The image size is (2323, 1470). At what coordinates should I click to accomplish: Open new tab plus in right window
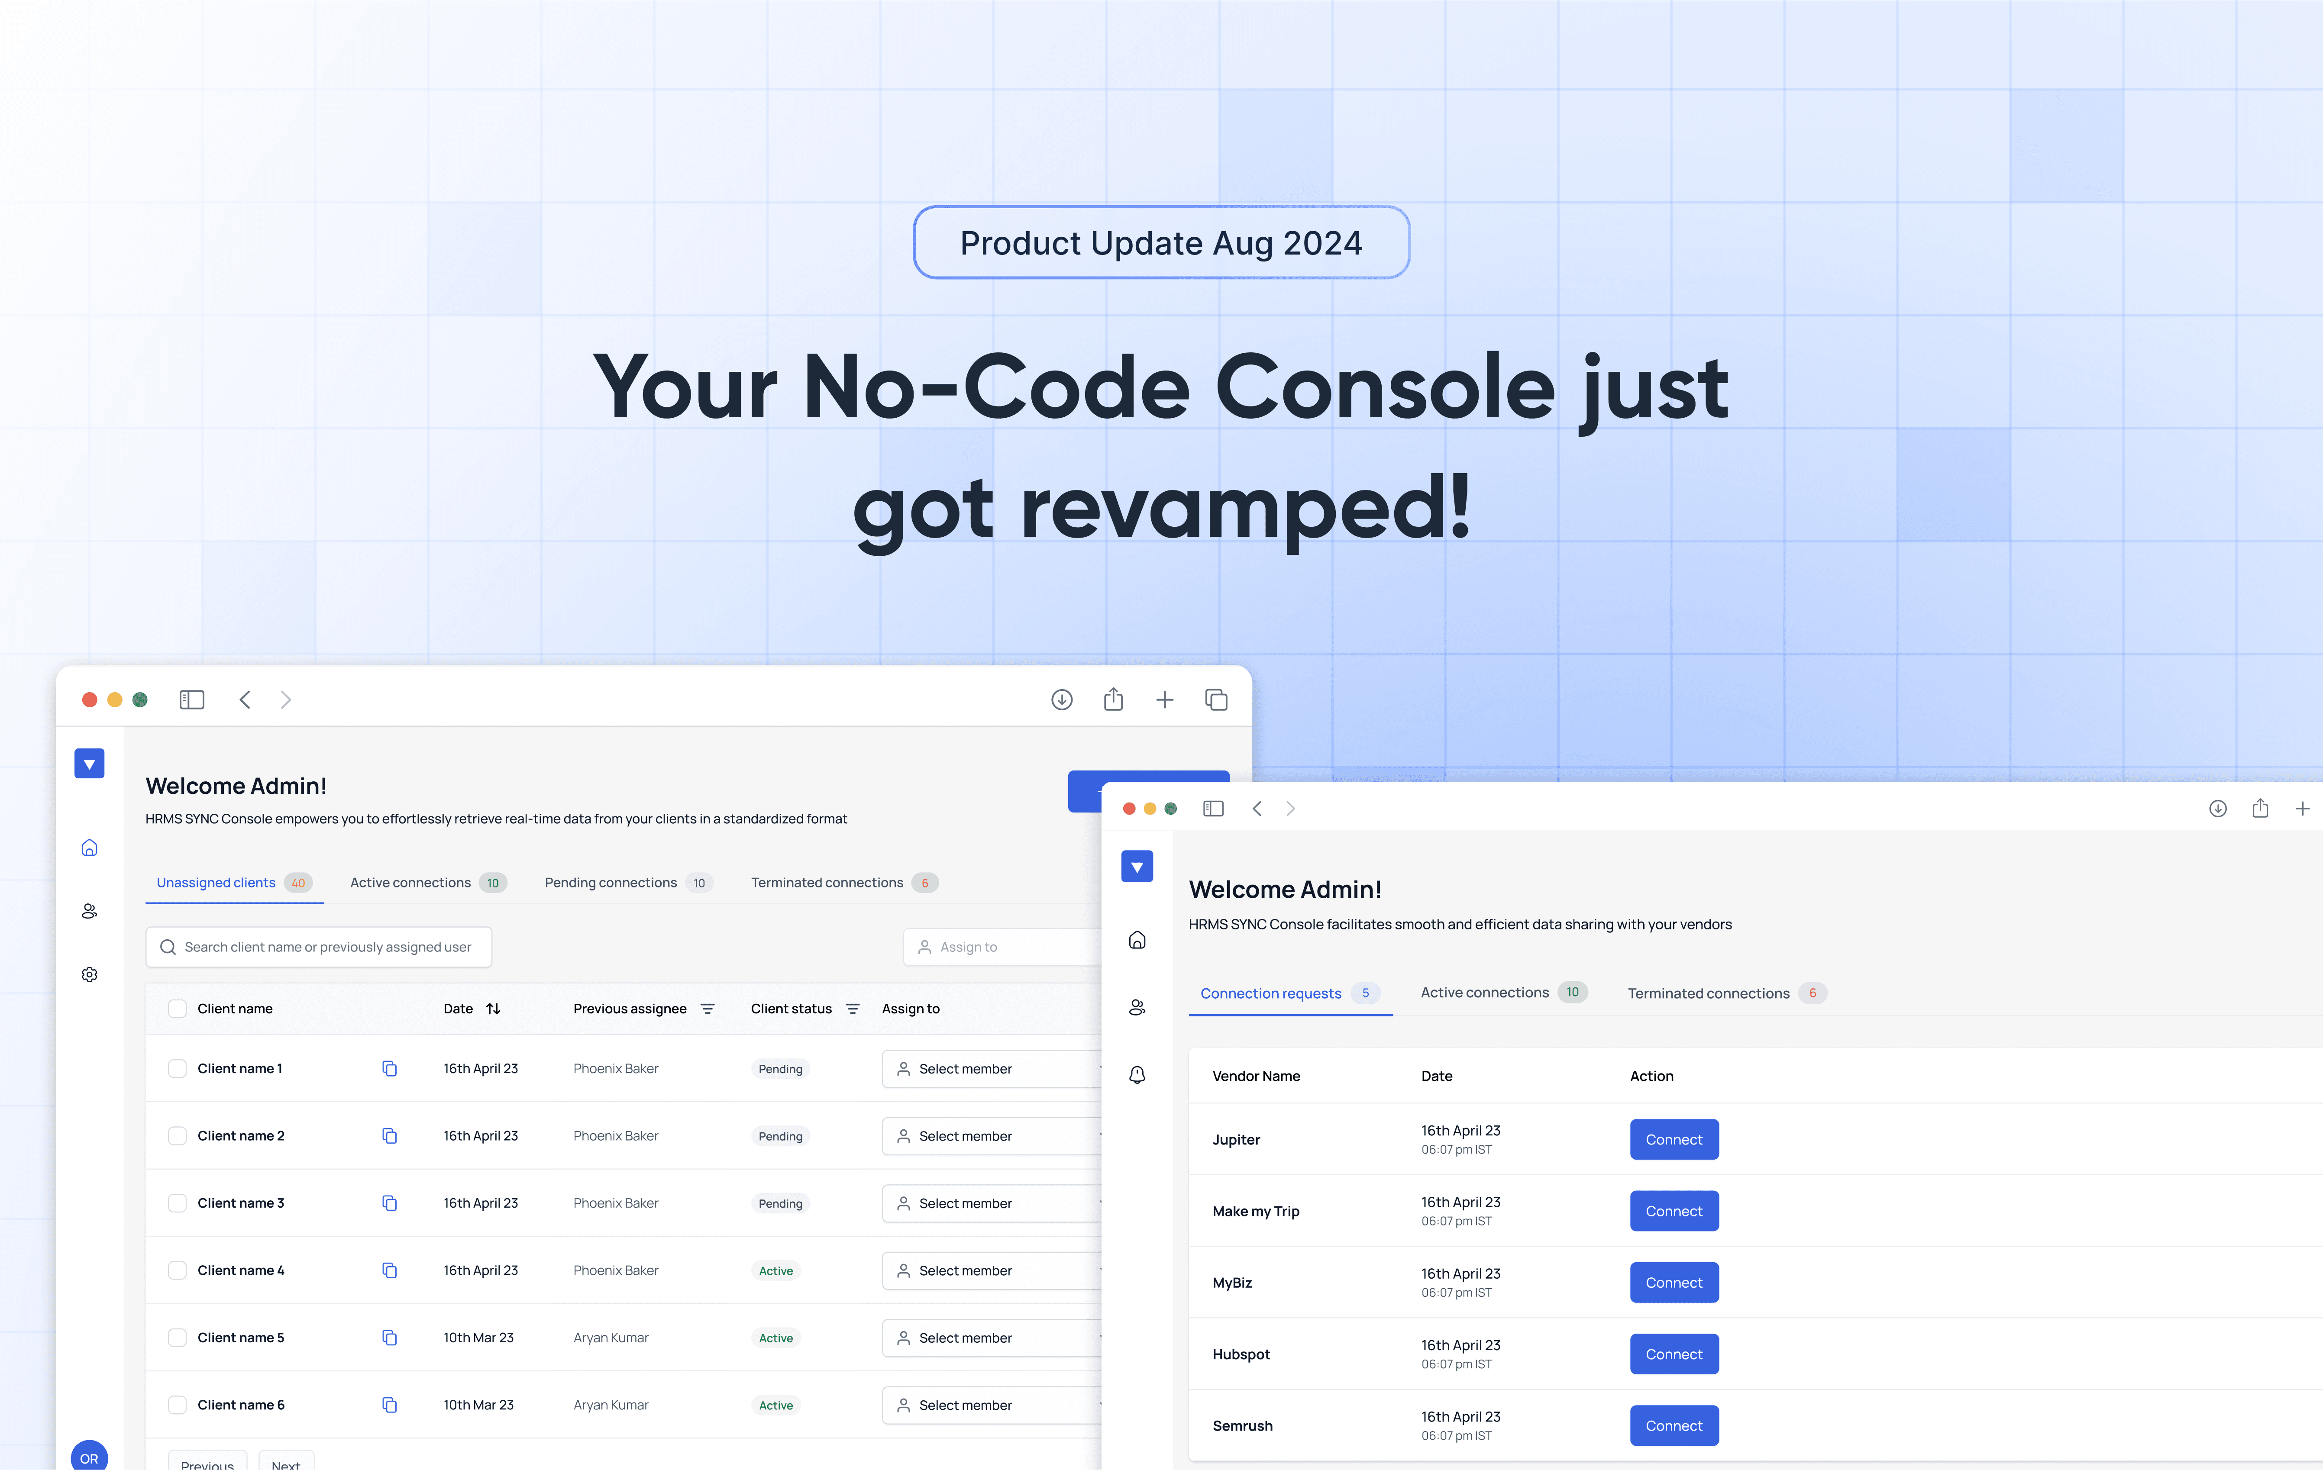(x=2303, y=808)
